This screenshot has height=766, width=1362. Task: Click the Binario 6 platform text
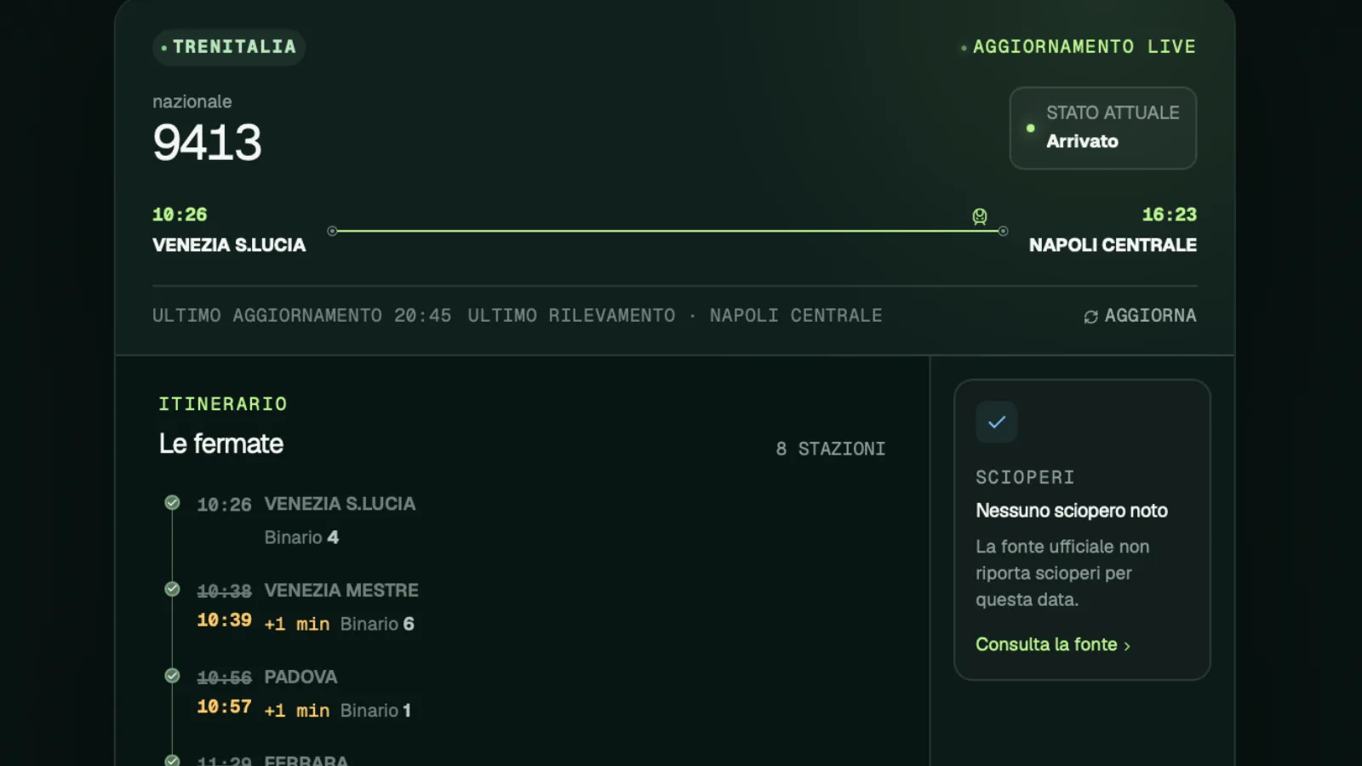click(377, 624)
